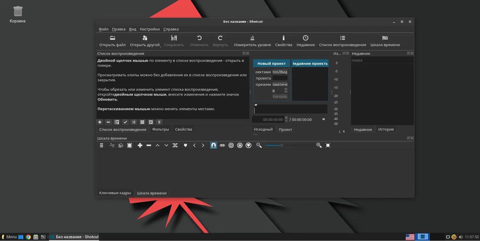Remove playlist item with minus button
Image resolution: width=480 pixels, height=241 pixels.
(x=108, y=122)
